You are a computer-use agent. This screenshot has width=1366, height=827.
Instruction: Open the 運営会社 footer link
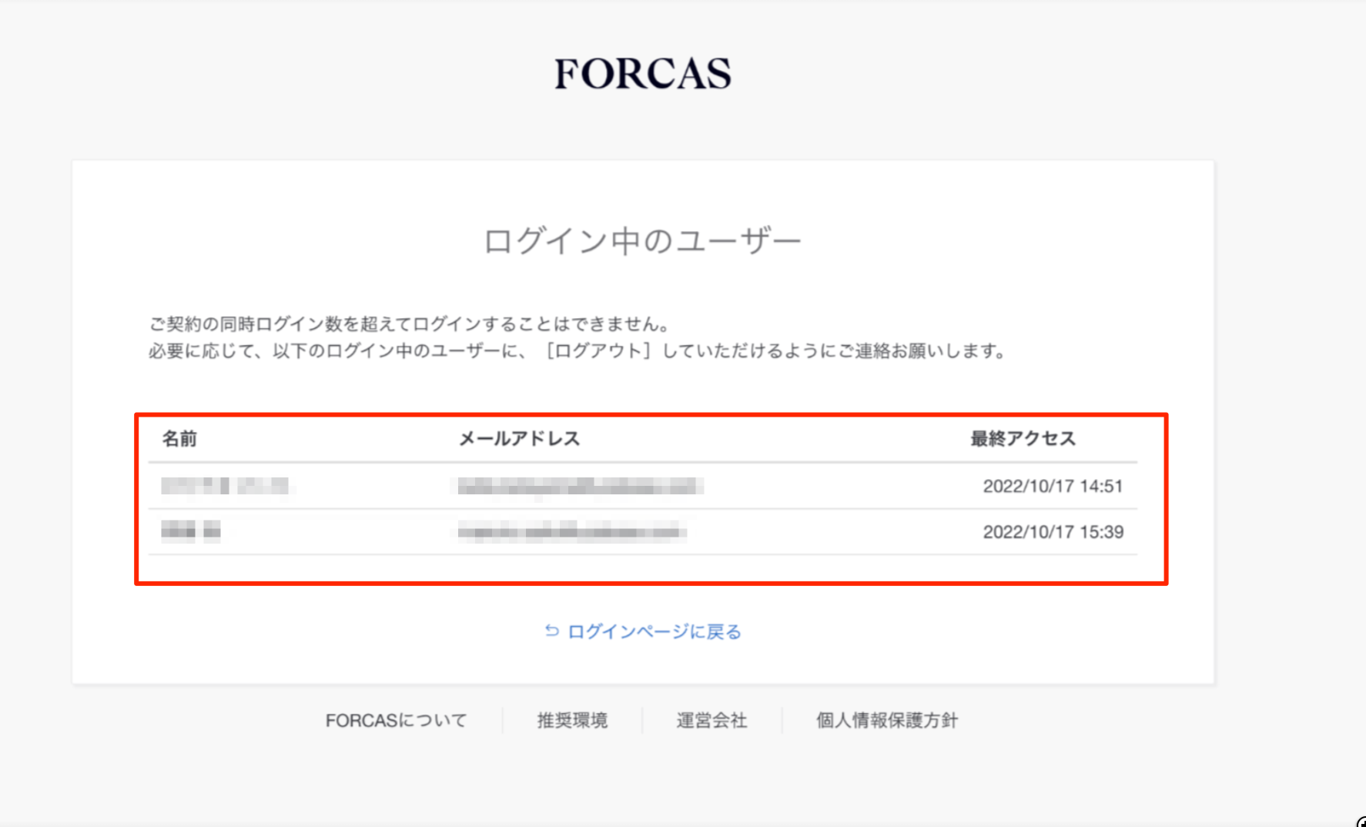tap(711, 721)
